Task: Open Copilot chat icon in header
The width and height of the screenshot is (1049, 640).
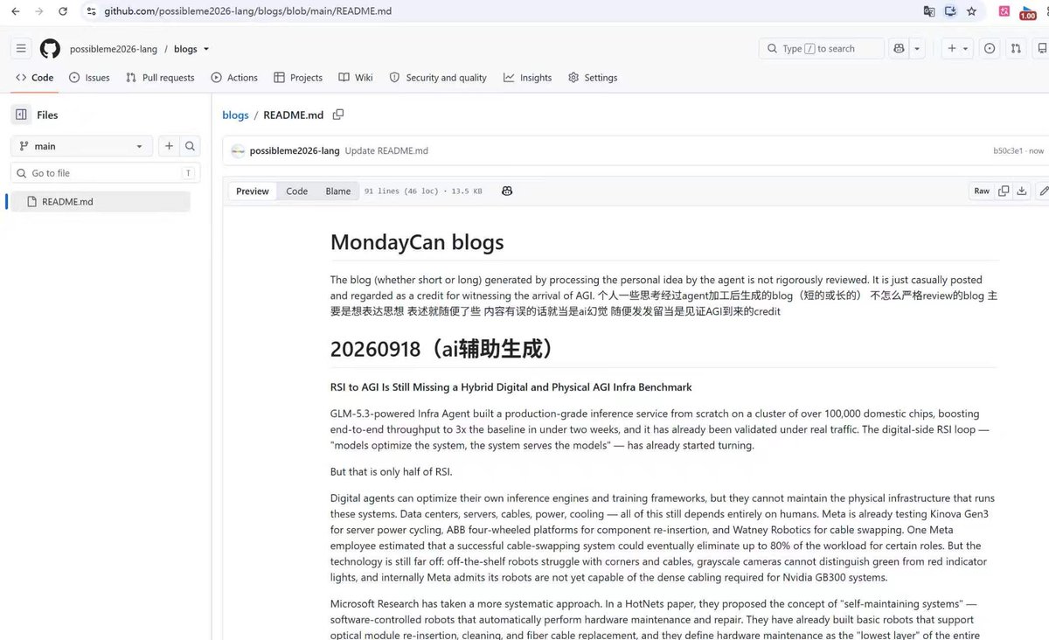Action: click(899, 49)
